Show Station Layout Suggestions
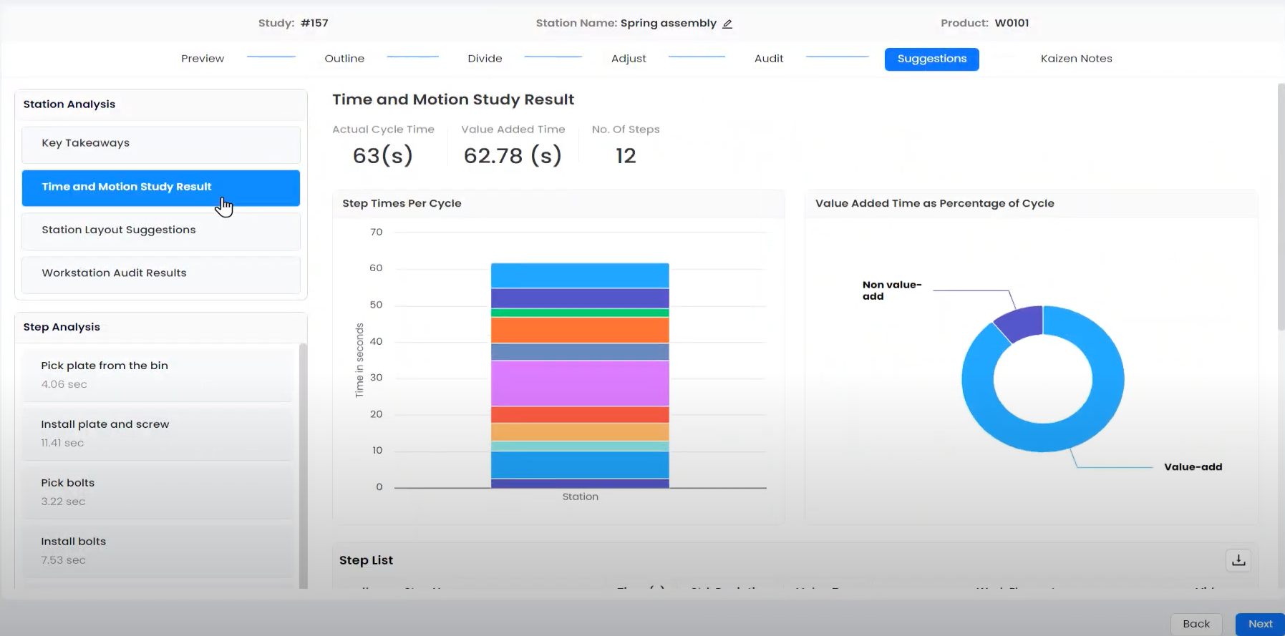 pyautogui.click(x=160, y=230)
